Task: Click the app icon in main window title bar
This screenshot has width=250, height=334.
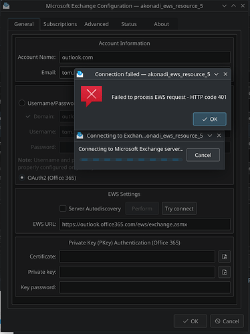Action: (x=6, y=6)
